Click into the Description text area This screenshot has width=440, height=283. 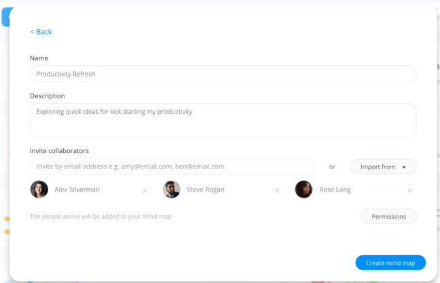click(x=223, y=120)
